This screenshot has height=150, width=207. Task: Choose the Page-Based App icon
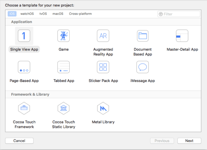coord(24,67)
